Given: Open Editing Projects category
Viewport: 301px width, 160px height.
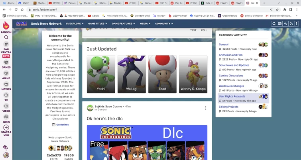Looking at the screenshot, I should point(228,107).
